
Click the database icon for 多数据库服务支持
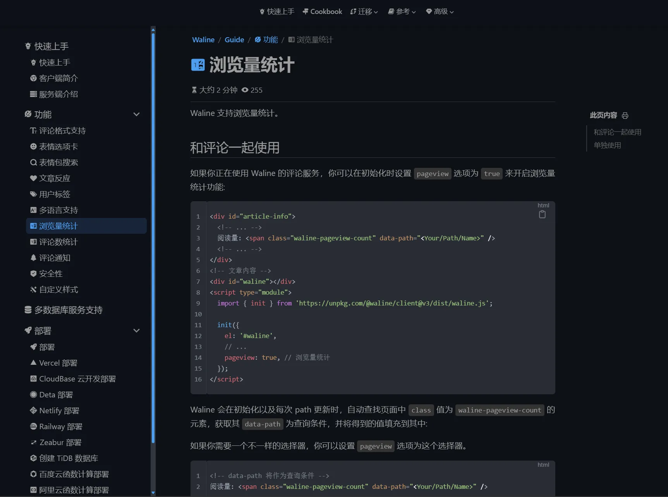(28, 310)
